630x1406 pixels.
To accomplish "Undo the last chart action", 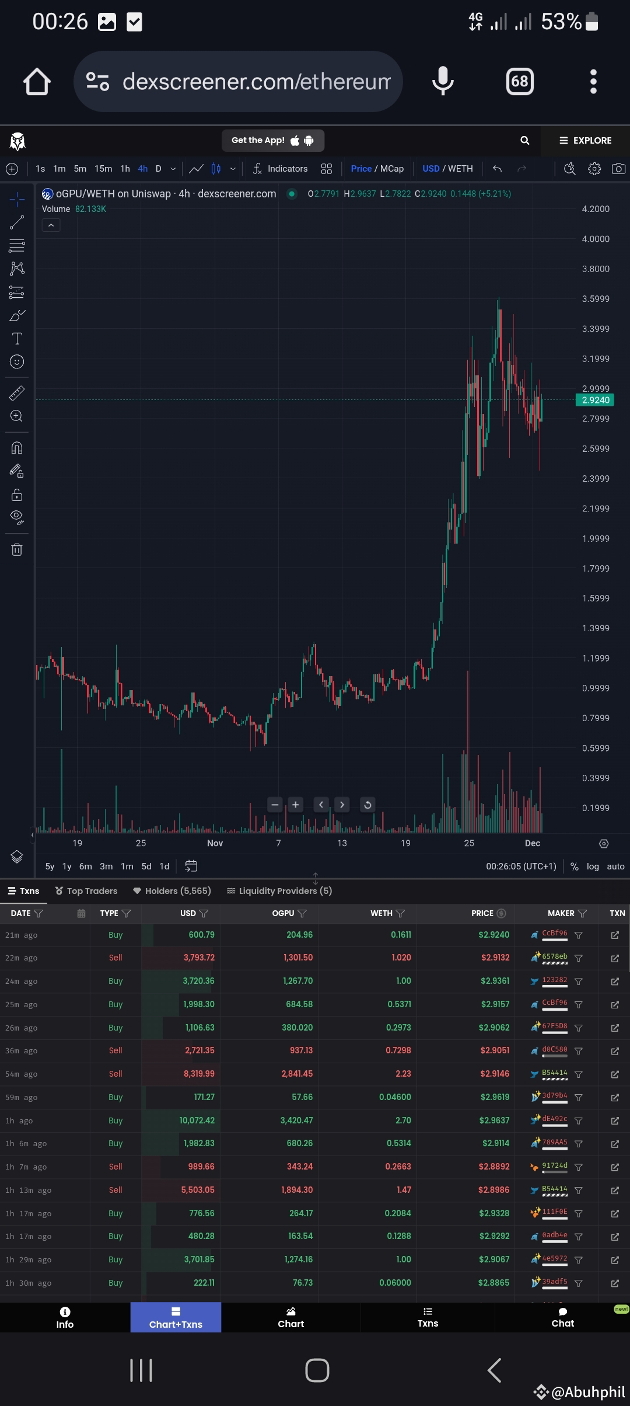I will coord(497,169).
